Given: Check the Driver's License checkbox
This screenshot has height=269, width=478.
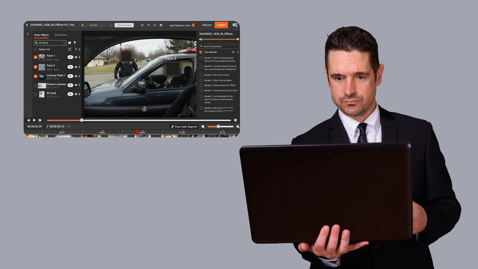Looking at the screenshot, I should point(35,86).
